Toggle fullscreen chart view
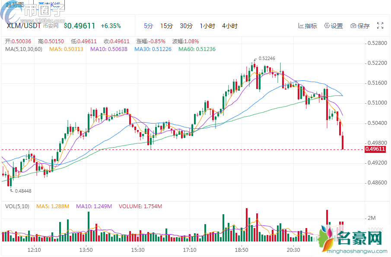This screenshot has width=391, height=257. coord(380,26)
